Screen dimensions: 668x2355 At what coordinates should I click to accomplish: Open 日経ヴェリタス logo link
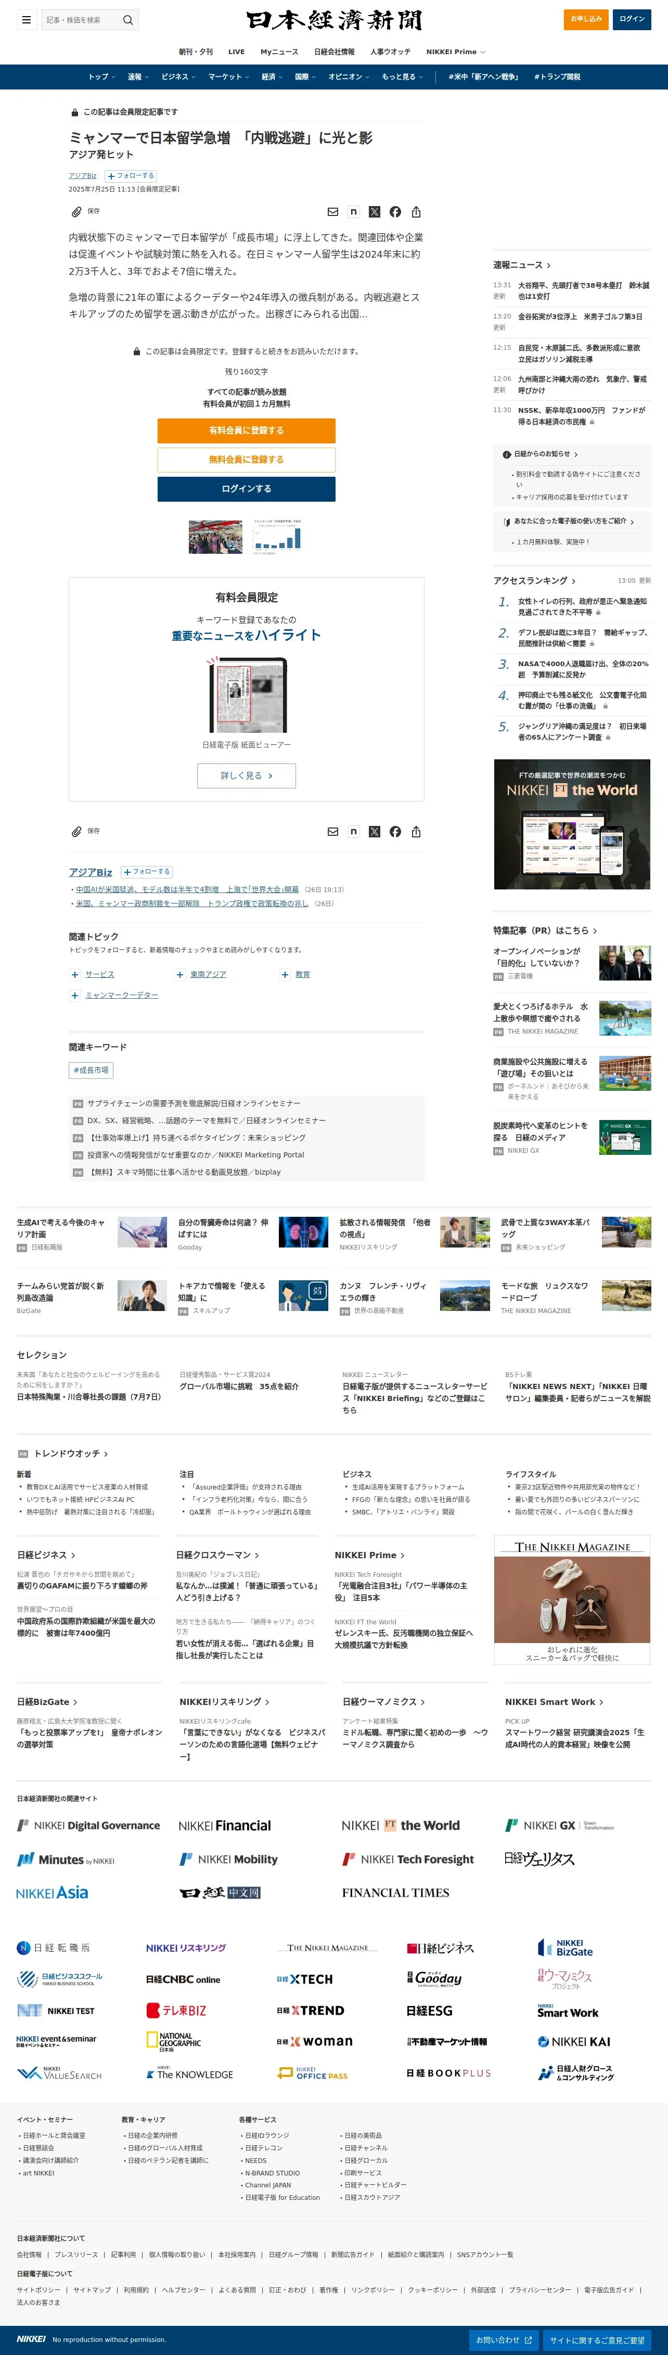click(x=539, y=1860)
